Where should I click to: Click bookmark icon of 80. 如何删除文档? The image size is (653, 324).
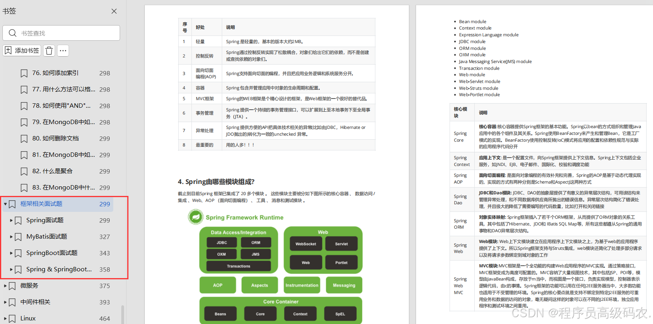[x=24, y=139]
